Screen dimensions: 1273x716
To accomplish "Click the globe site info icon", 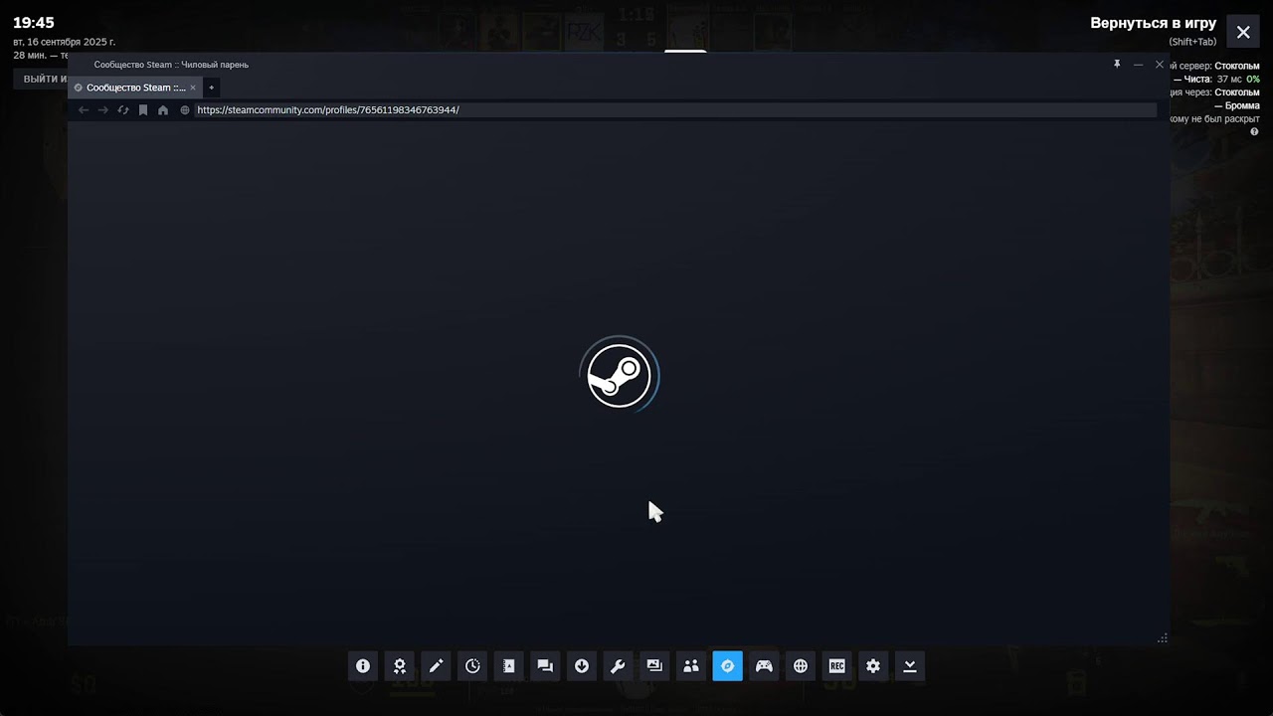I will click(185, 110).
